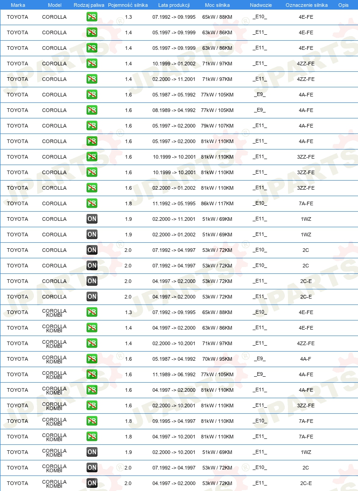Click petrol icon in the 86kW / 117KM row
This screenshot has width=358, height=491.
92,203
